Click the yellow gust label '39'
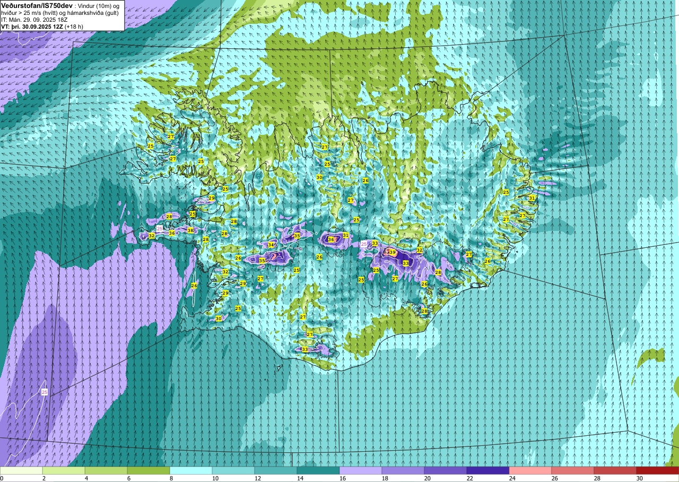 tap(393, 252)
